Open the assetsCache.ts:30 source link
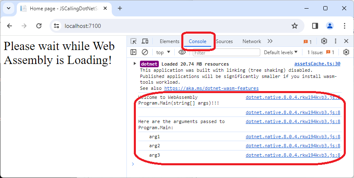Viewport: 354px width, 178px height. (x=317, y=64)
